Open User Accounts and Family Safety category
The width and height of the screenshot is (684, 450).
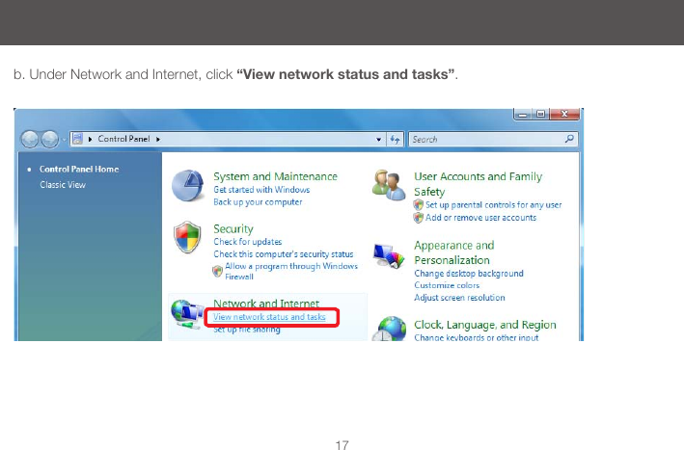coord(479,184)
